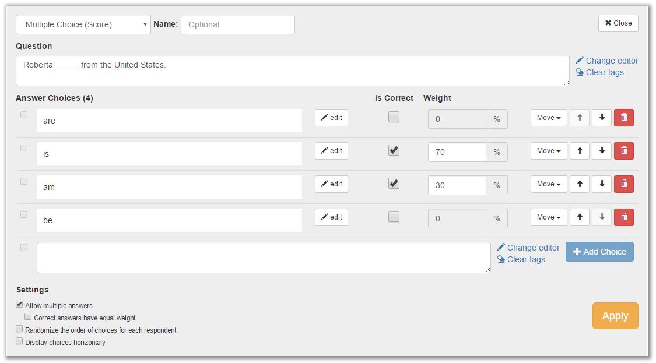Uncheck Is Correct for the 'am' choice

pyautogui.click(x=394, y=183)
